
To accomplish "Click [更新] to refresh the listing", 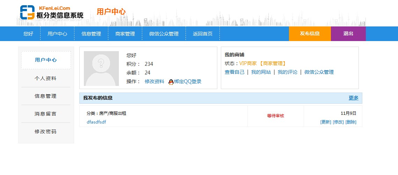I will tap(325, 122).
